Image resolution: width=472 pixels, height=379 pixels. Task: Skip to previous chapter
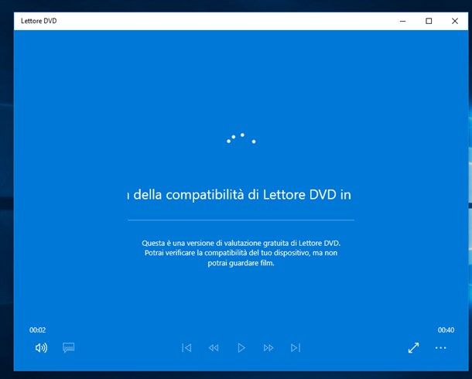pyautogui.click(x=186, y=348)
